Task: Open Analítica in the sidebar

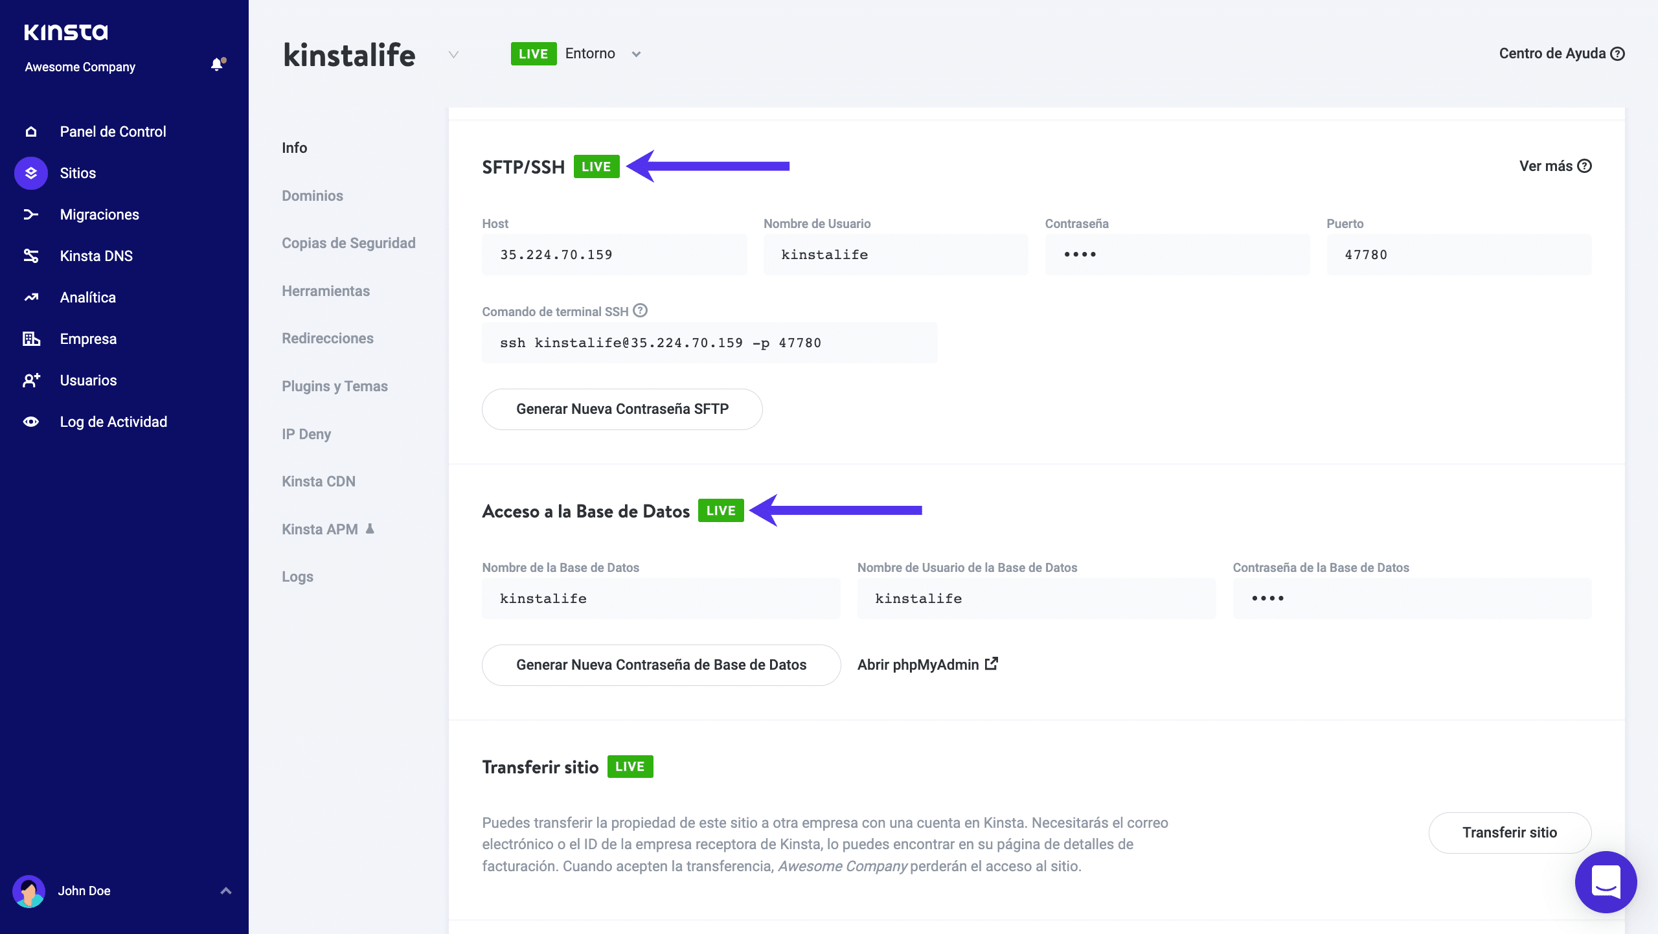Action: point(88,297)
